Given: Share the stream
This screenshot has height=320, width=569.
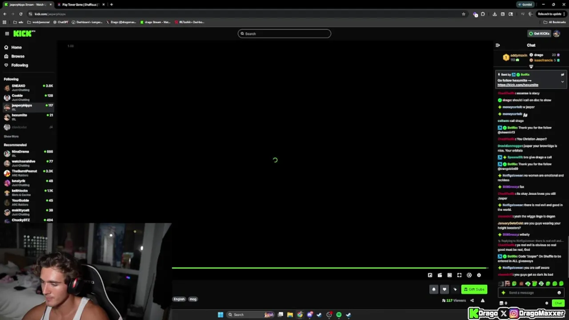Looking at the screenshot, I should [472, 300].
